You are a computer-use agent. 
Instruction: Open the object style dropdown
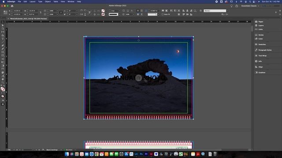pos(227,11)
